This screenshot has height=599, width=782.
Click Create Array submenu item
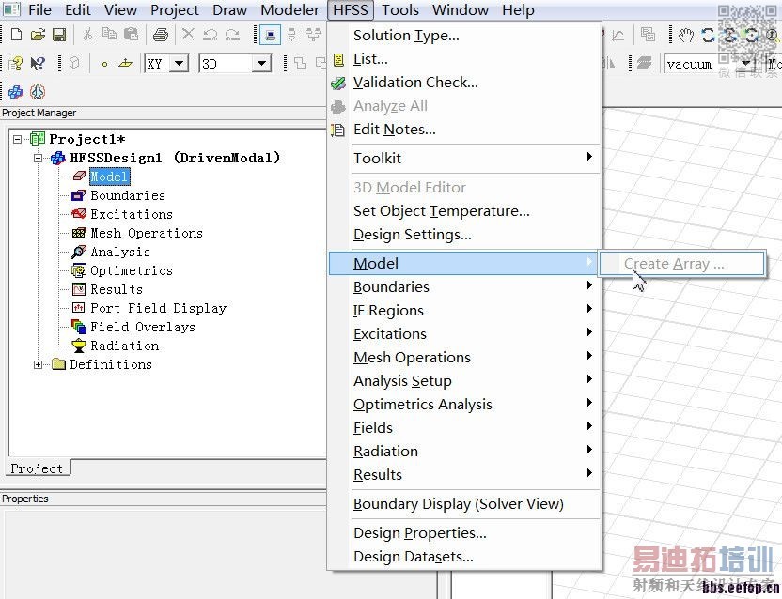click(x=681, y=263)
